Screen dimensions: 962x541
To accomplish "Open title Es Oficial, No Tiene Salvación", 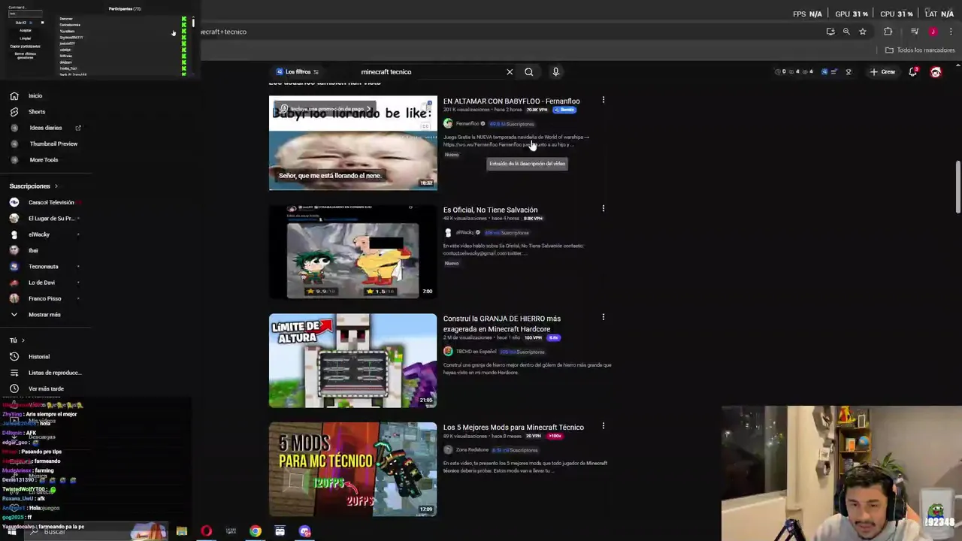I will (x=490, y=210).
